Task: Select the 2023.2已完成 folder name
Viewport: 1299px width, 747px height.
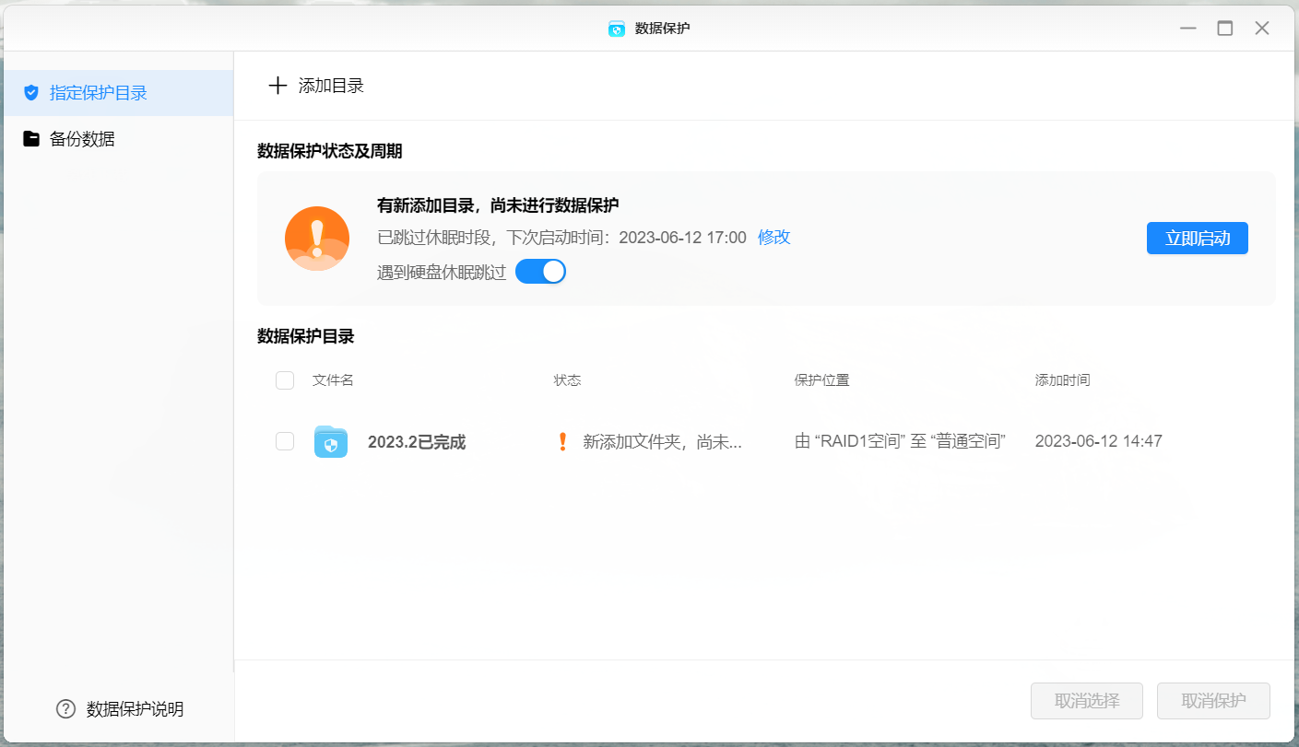Action: [x=417, y=442]
